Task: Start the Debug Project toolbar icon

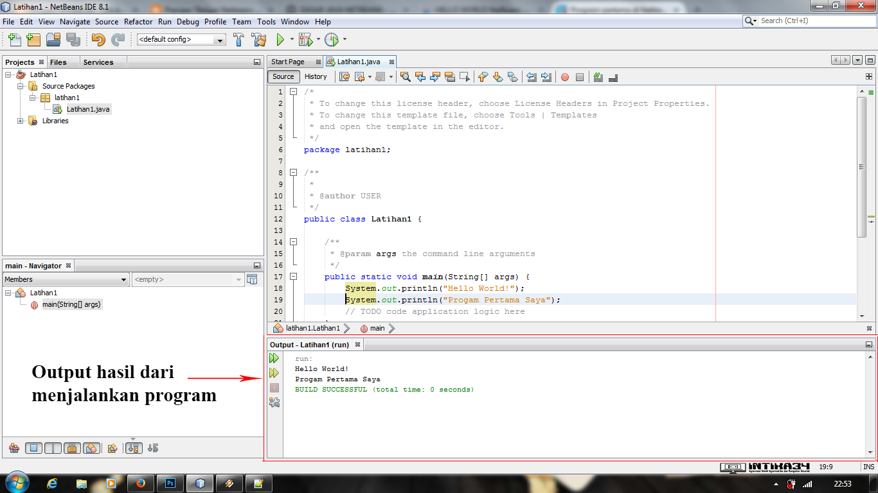Action: tap(306, 40)
